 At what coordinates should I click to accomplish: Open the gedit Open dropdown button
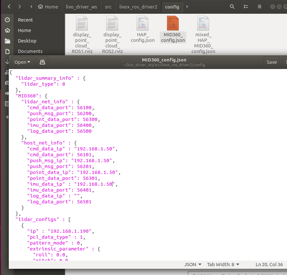[x=22, y=62]
